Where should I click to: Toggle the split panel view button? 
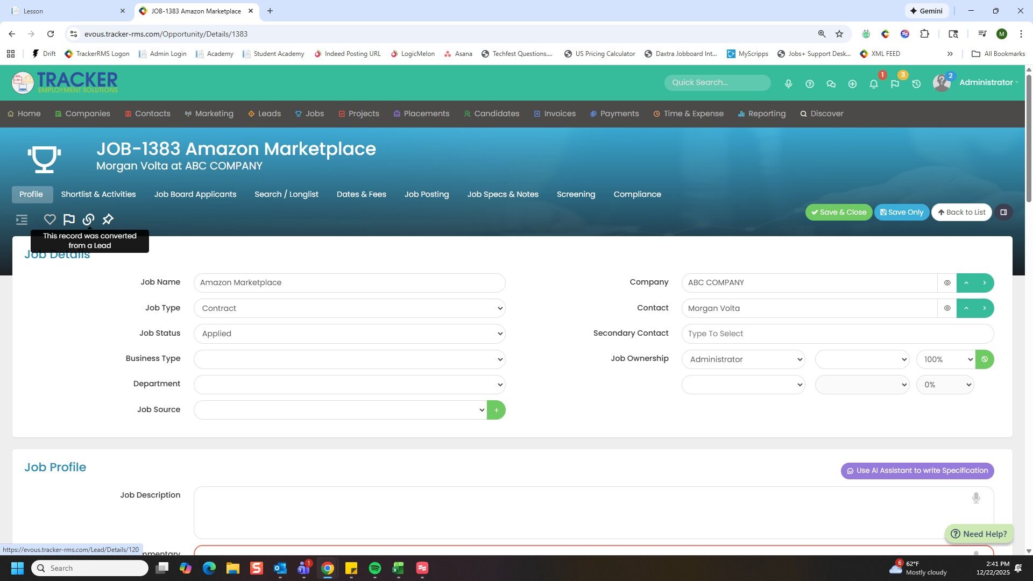[1003, 212]
